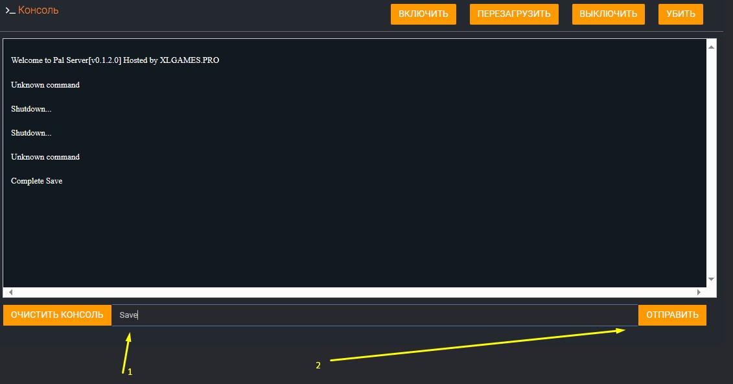This screenshot has height=384, width=733.
Task: Click the Welcome to Pal Server line
Action: pos(115,60)
